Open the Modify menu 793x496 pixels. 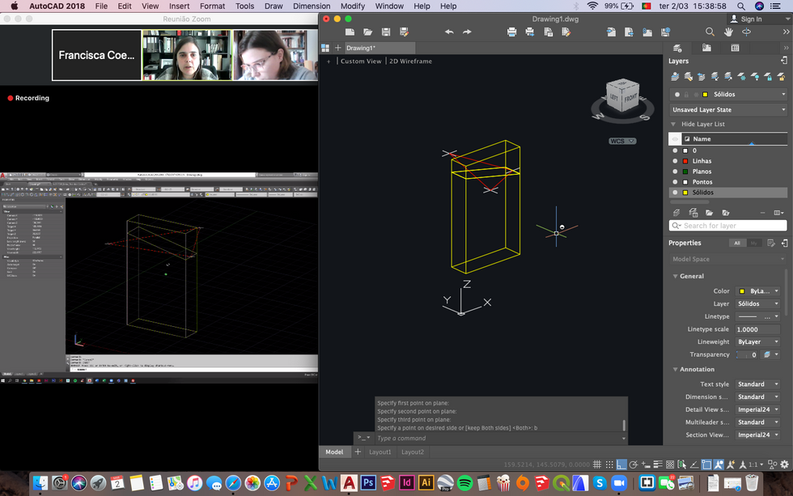353,6
